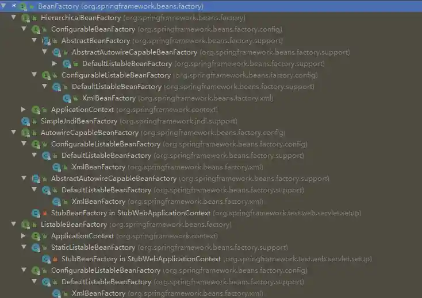This screenshot has height=298, width=422.
Task: Click class icon of StubBeanFactory under AutowireCapableBeanFactory
Action: [x=36, y=213]
